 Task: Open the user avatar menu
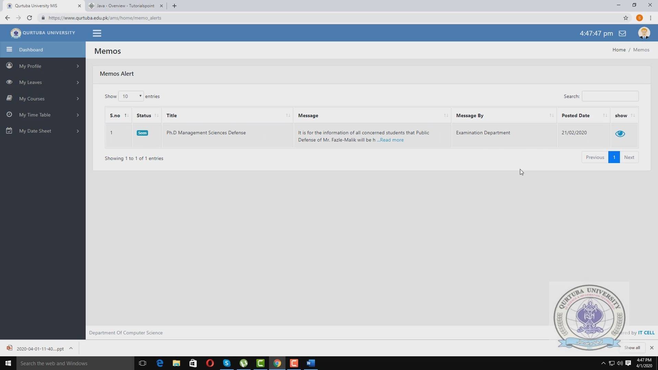tap(644, 33)
